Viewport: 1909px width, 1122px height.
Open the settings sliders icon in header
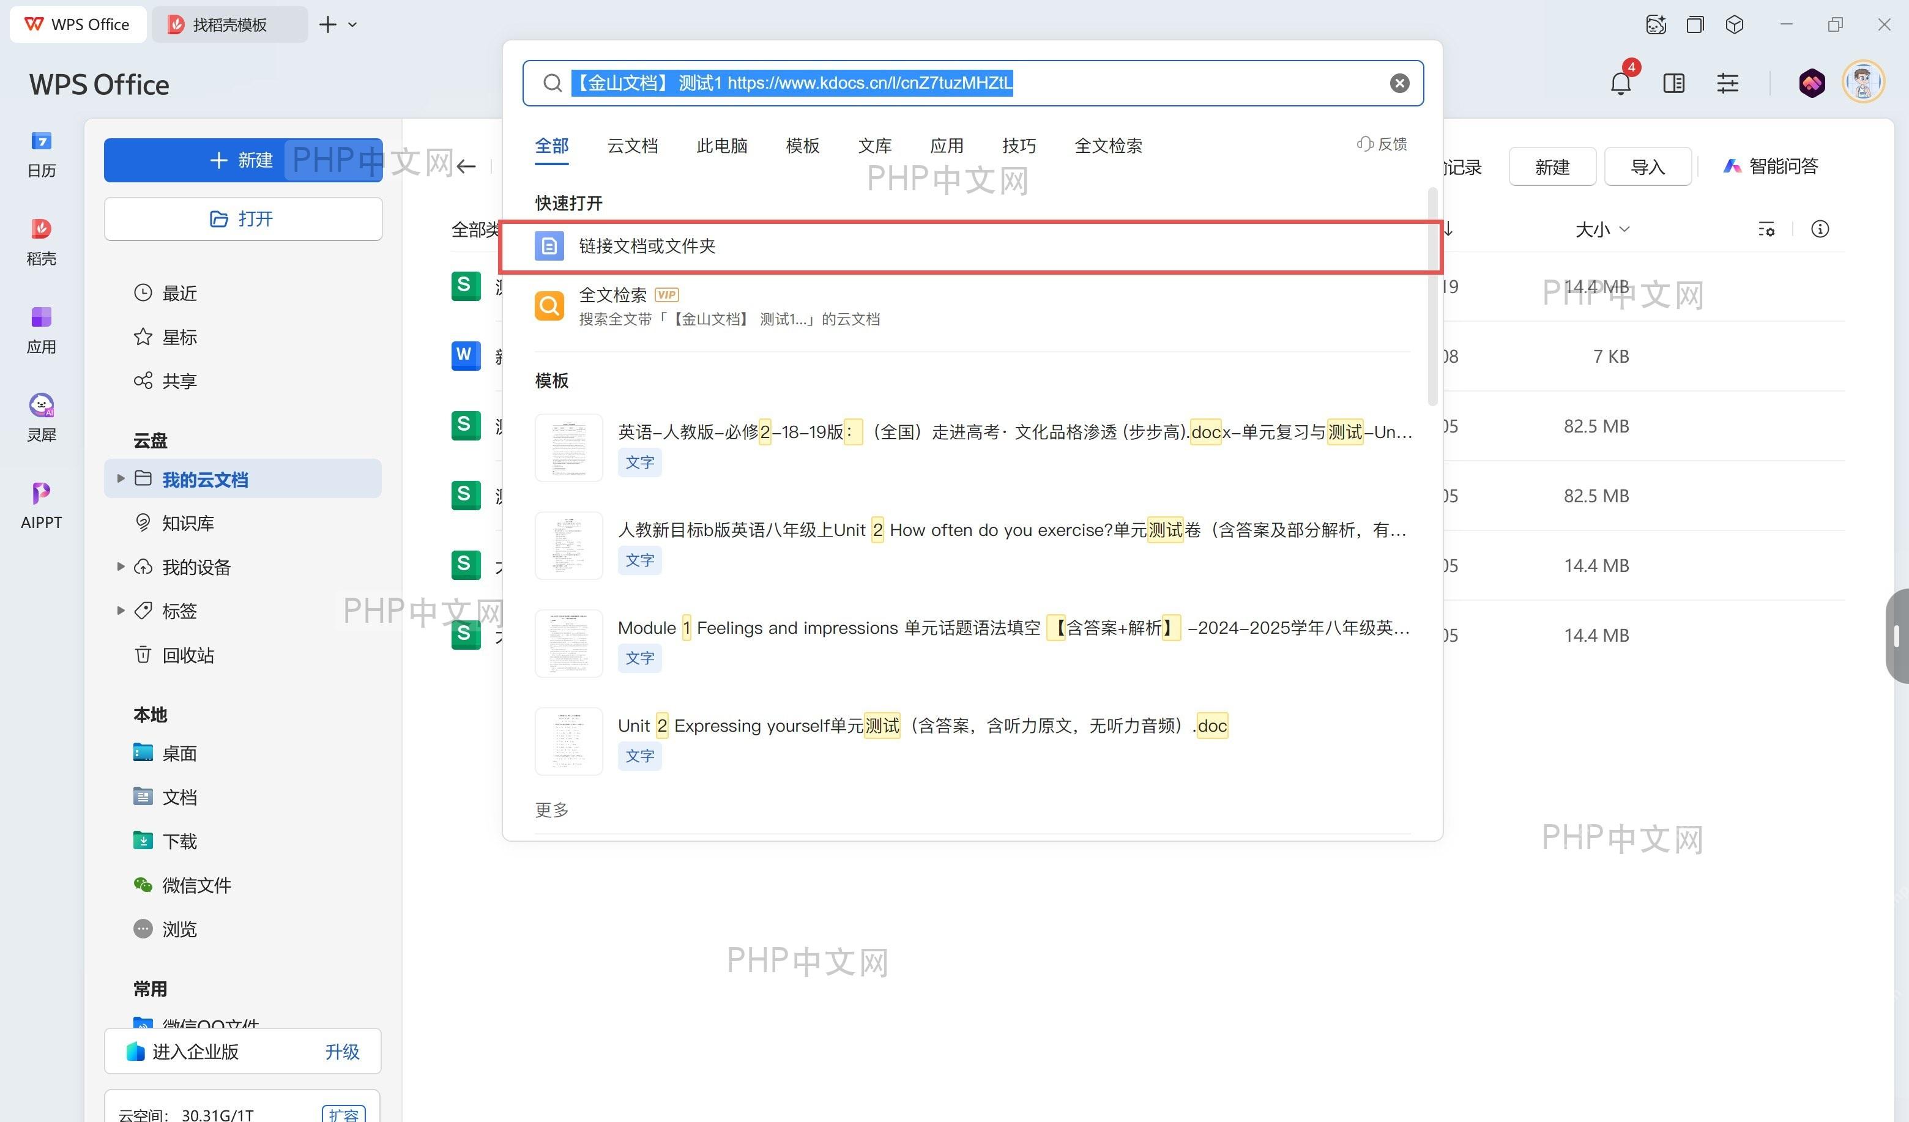(1727, 83)
